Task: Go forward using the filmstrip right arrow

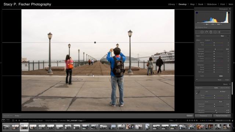Action: [x=19, y=121]
